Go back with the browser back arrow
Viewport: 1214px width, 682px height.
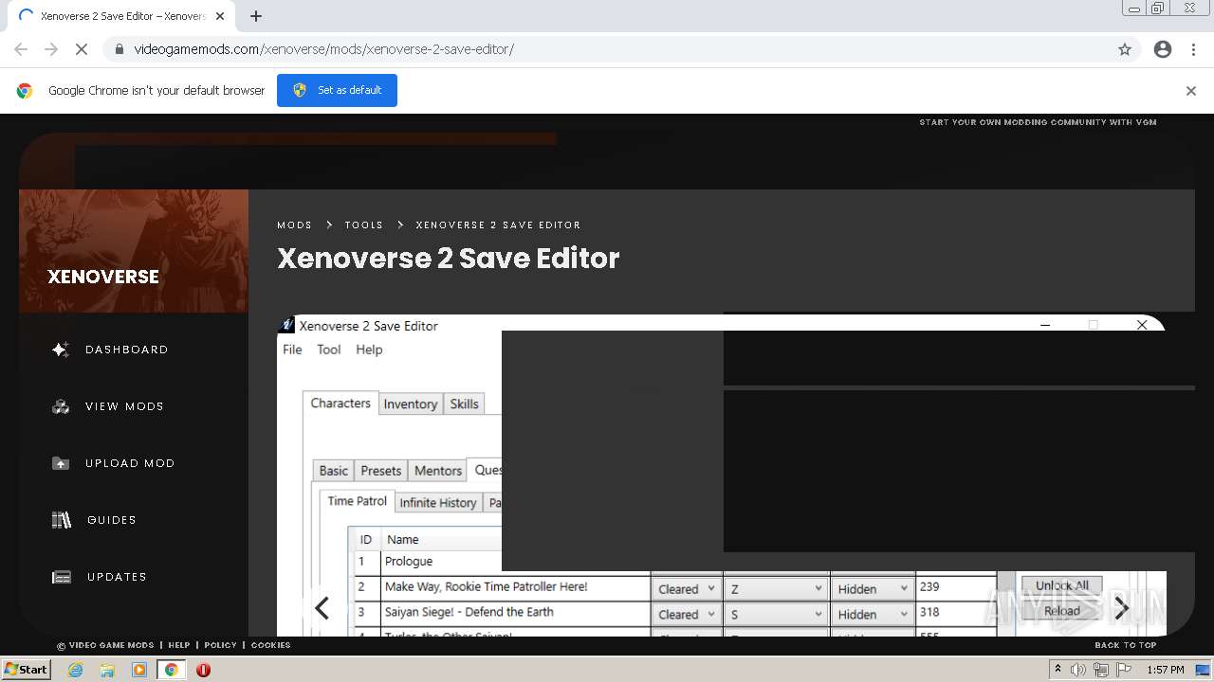tap(21, 49)
